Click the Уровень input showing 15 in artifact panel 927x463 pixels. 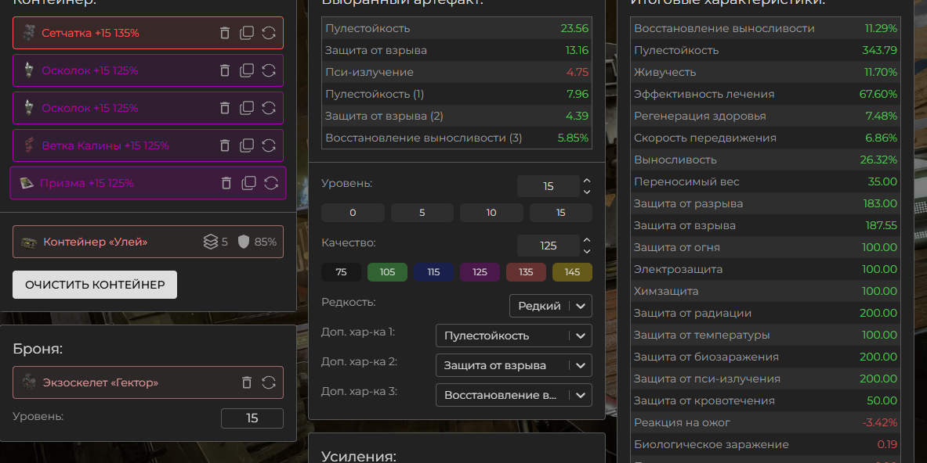coord(548,186)
